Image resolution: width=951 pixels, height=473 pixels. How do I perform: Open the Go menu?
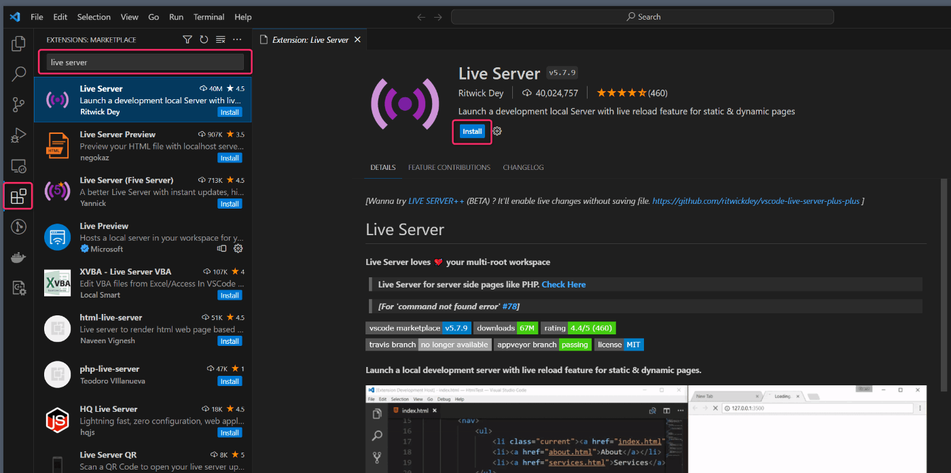154,17
